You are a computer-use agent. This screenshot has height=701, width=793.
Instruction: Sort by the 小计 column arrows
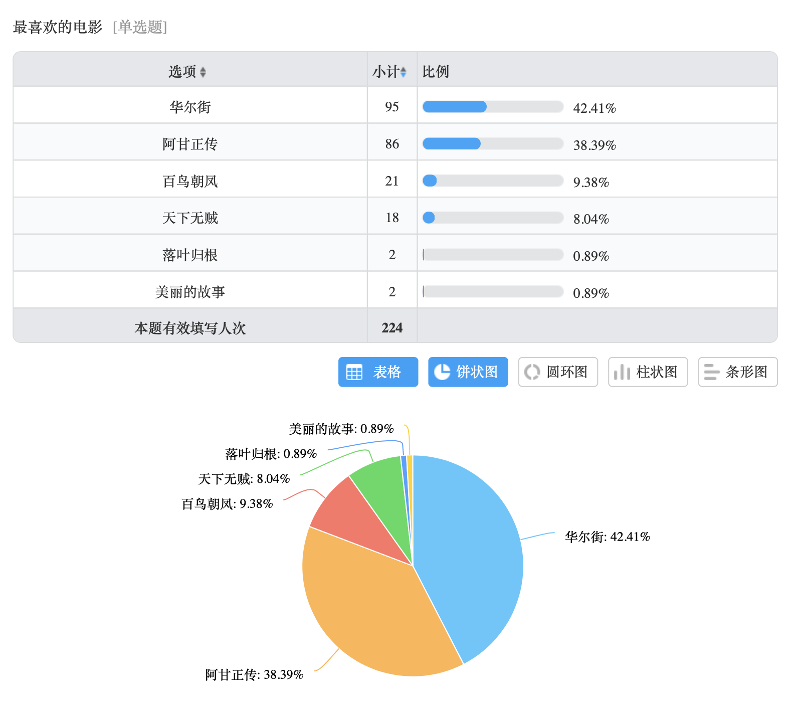click(404, 72)
